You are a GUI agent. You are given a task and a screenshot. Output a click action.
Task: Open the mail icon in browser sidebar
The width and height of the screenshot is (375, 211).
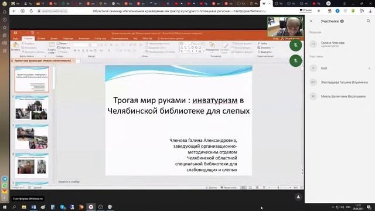click(5, 192)
